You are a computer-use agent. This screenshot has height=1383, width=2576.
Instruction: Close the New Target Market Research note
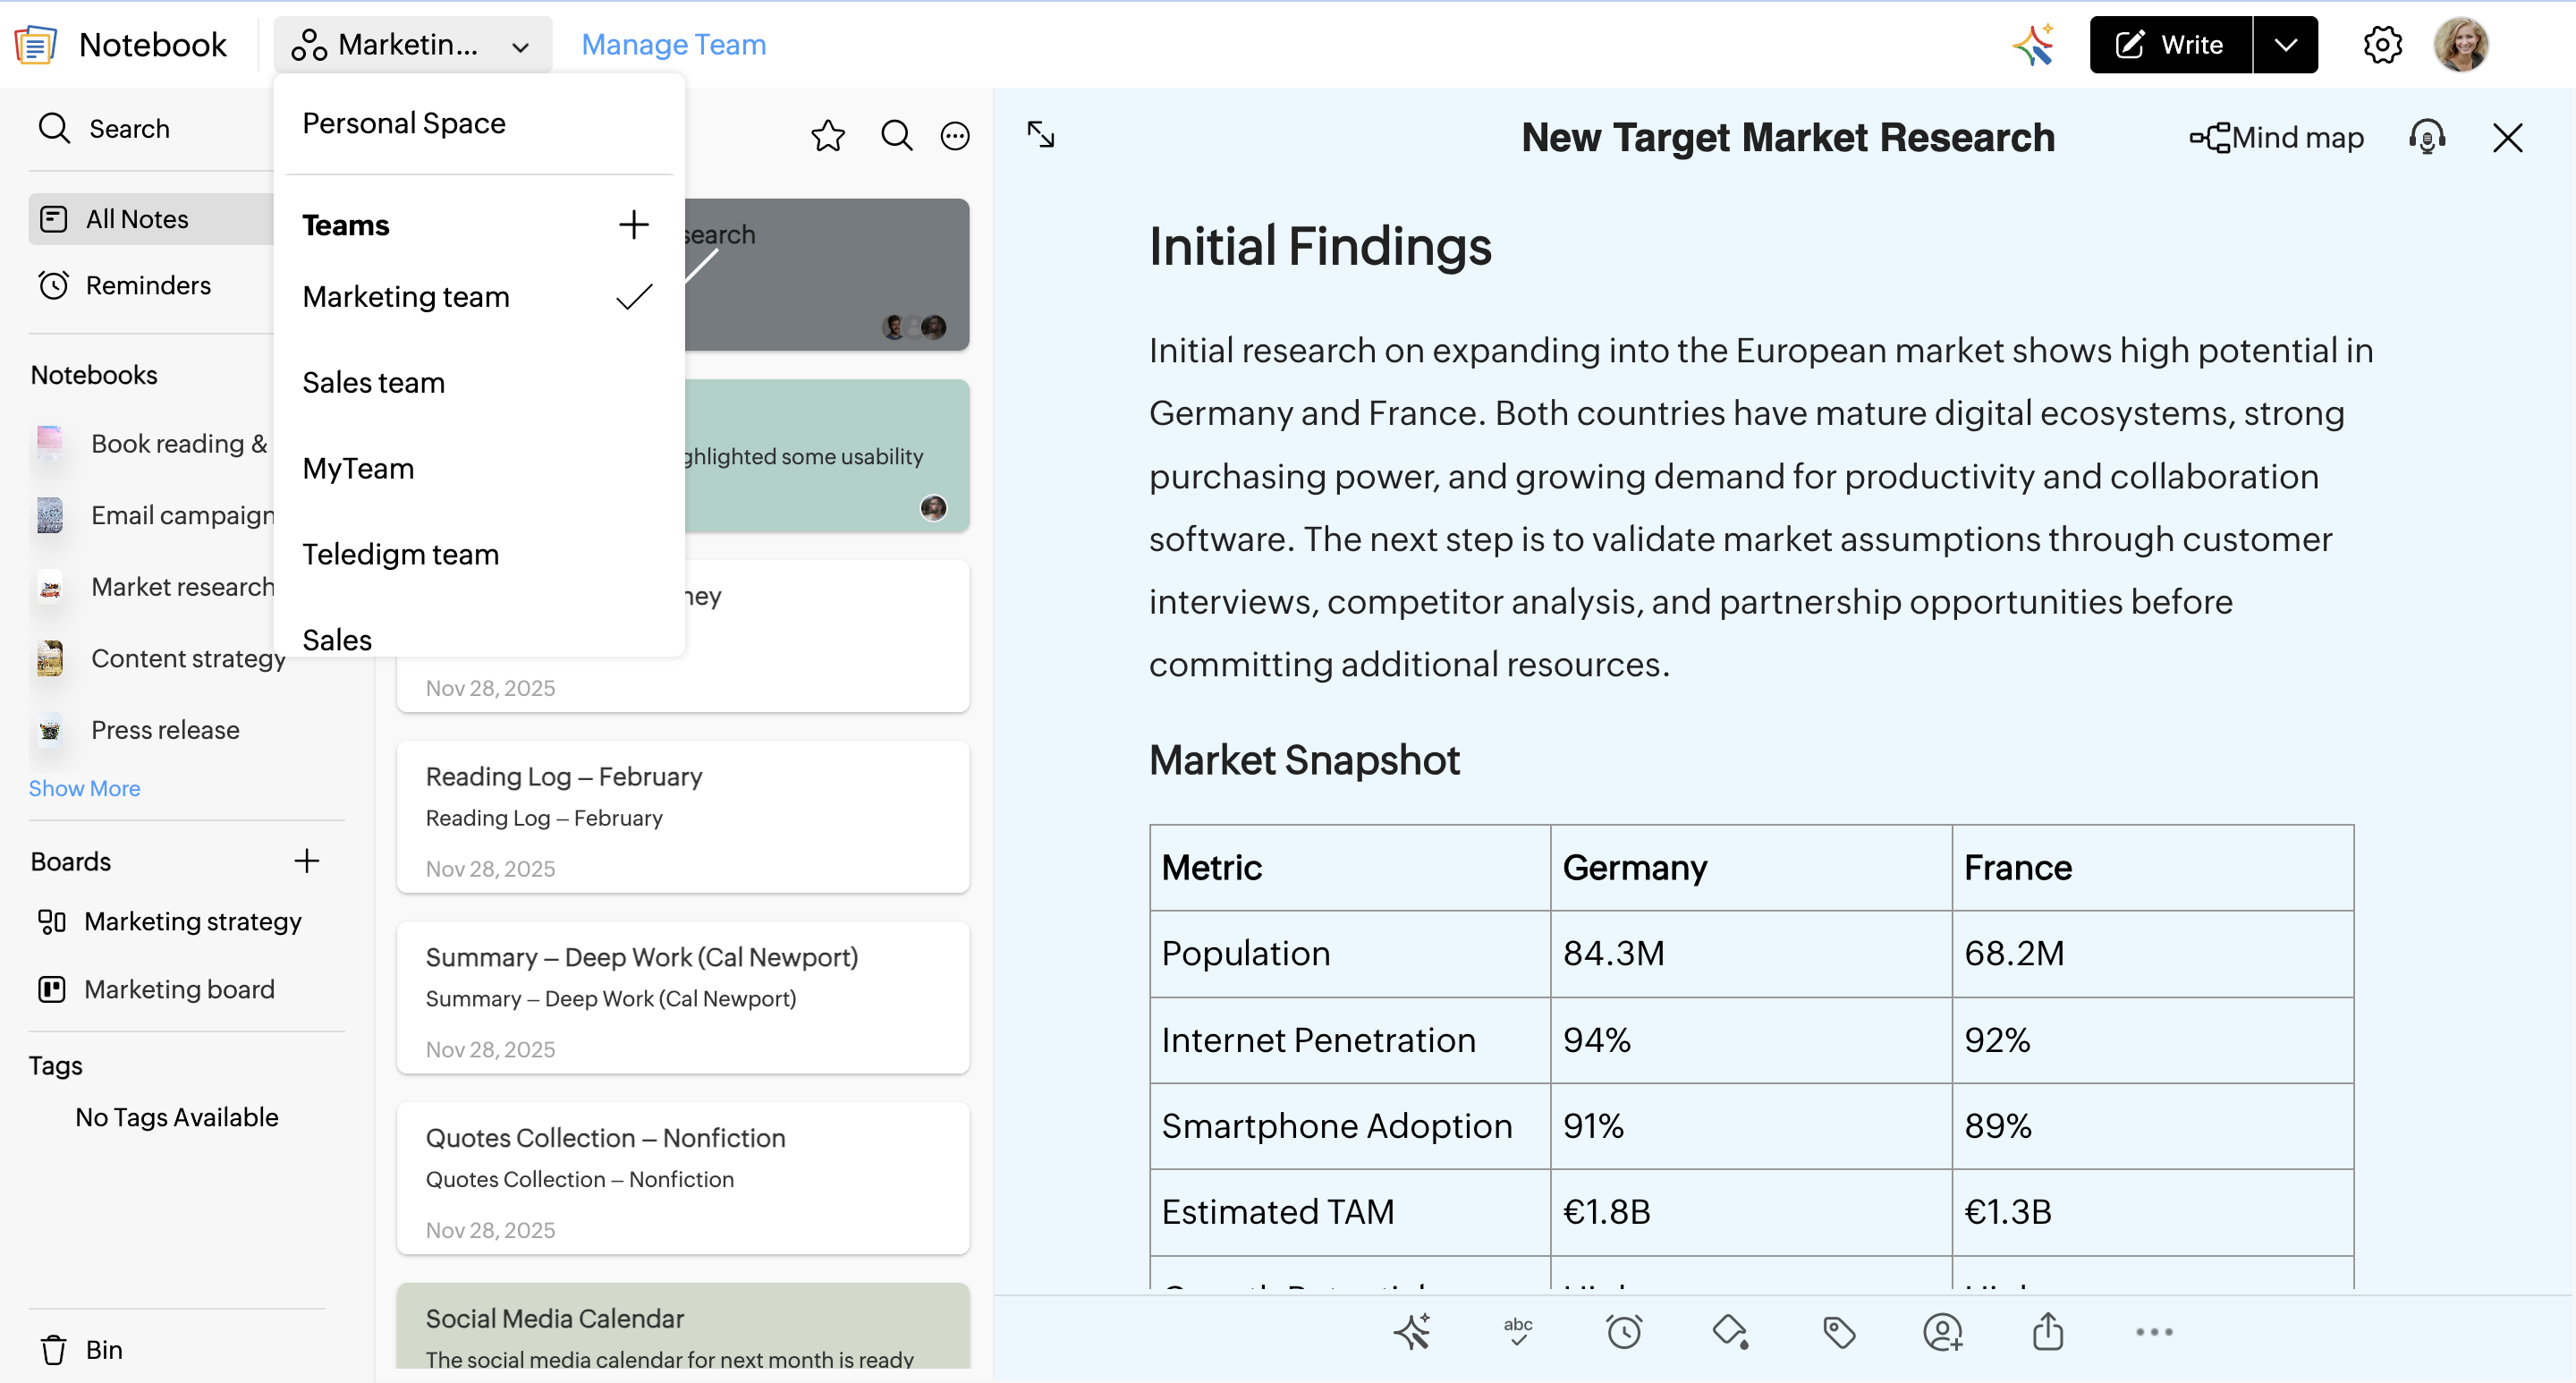2508,137
